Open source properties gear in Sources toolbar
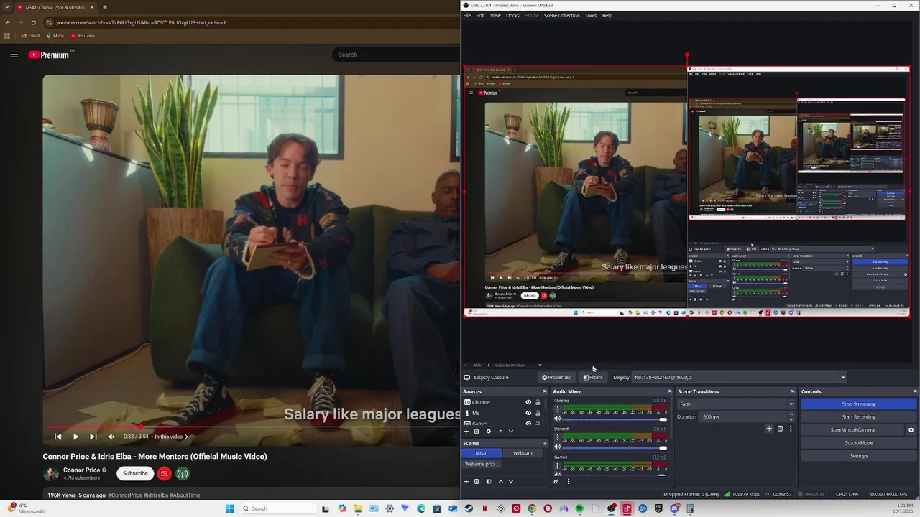The height and width of the screenshot is (517, 920). pyautogui.click(x=489, y=431)
